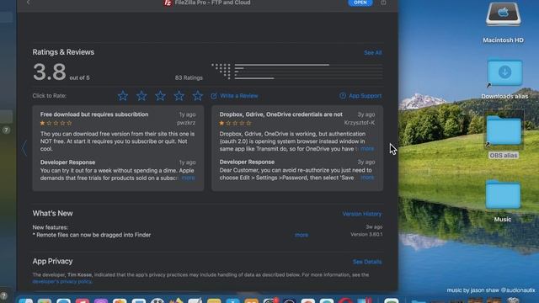The image size is (539, 303).
Task: Expand What's New features with more
Action: 302,235
